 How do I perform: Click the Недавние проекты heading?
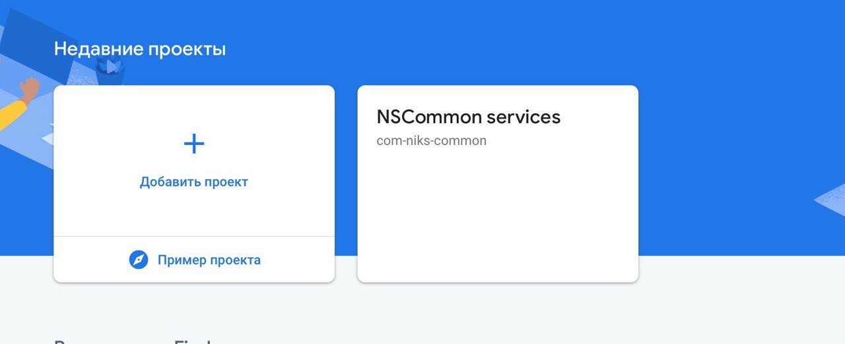[140, 49]
